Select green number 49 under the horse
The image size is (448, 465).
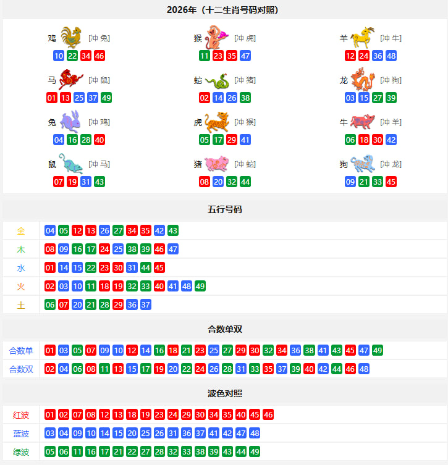[106, 98]
